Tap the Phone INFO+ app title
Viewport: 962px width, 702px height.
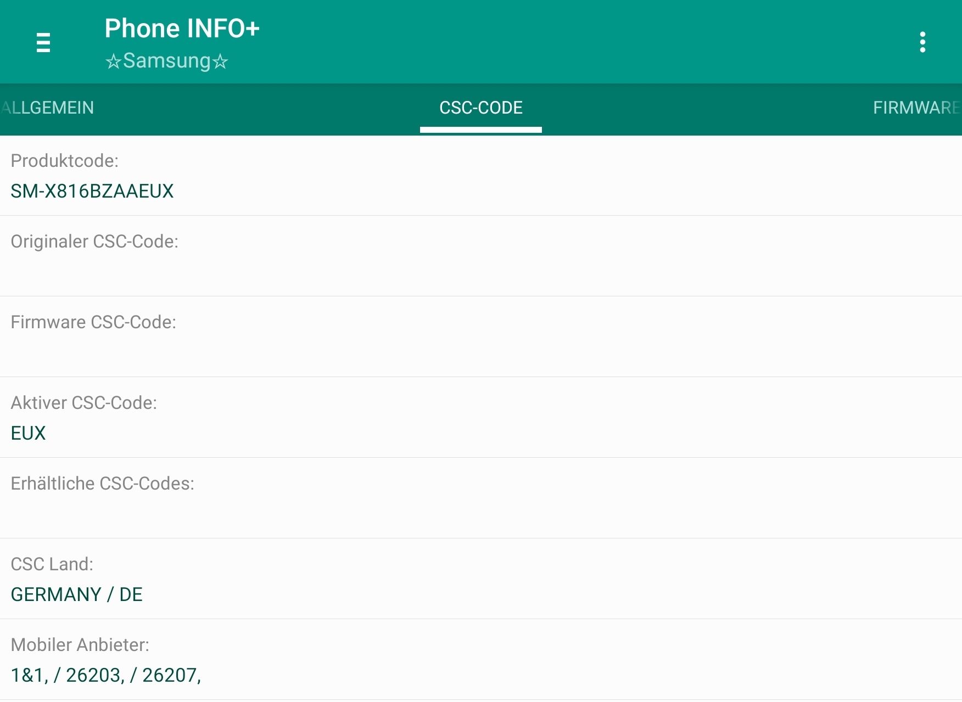tap(182, 29)
